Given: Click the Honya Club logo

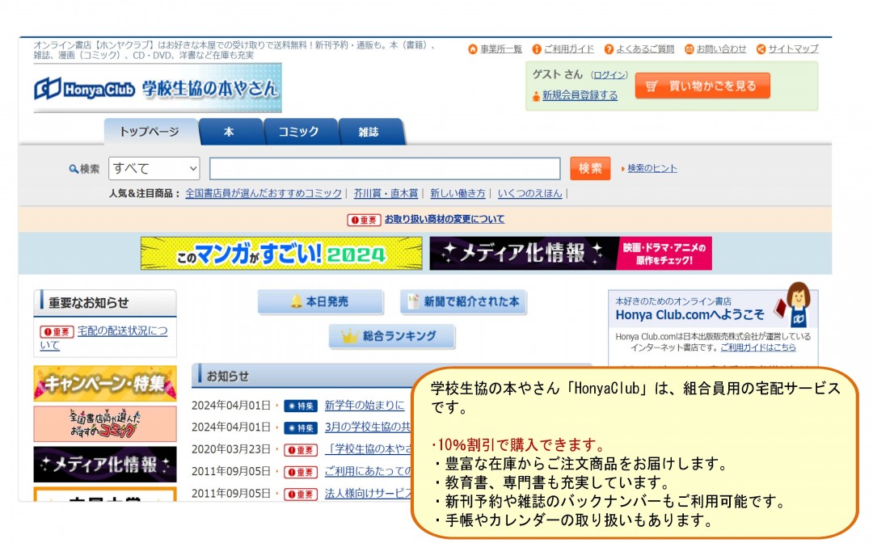Looking at the screenshot, I should [x=158, y=88].
